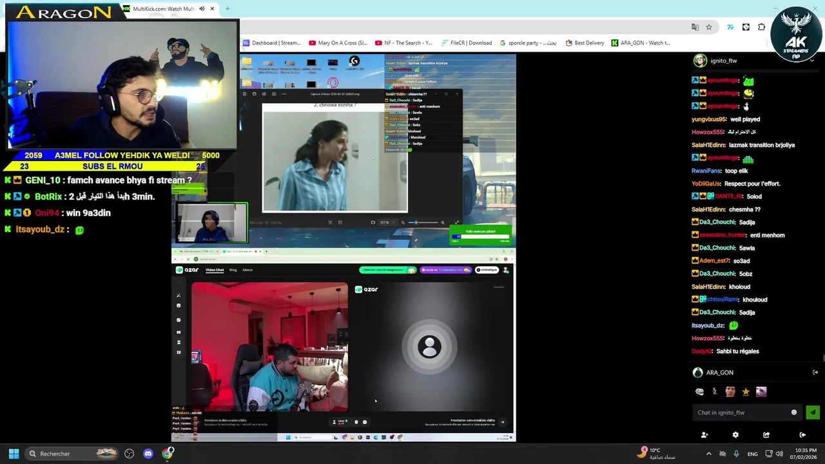The width and height of the screenshot is (825, 464).
Task: Click the black square extension icon
Action: [x=746, y=27]
